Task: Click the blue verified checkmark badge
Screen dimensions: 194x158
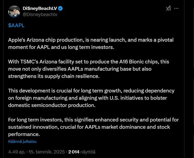Action: point(60,9)
